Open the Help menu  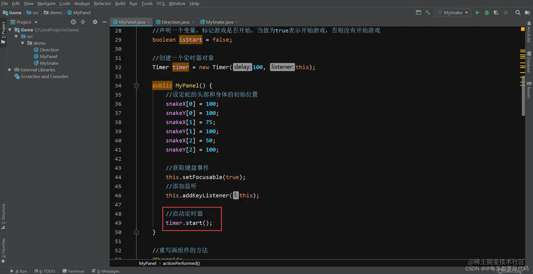coord(194,4)
